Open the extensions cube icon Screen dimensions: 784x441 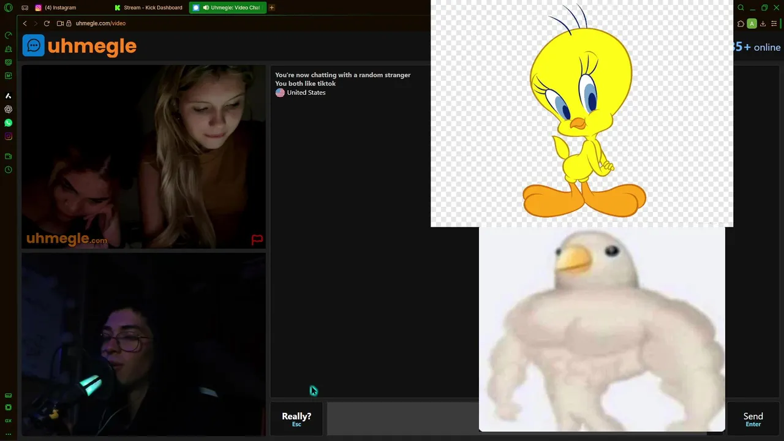point(741,23)
